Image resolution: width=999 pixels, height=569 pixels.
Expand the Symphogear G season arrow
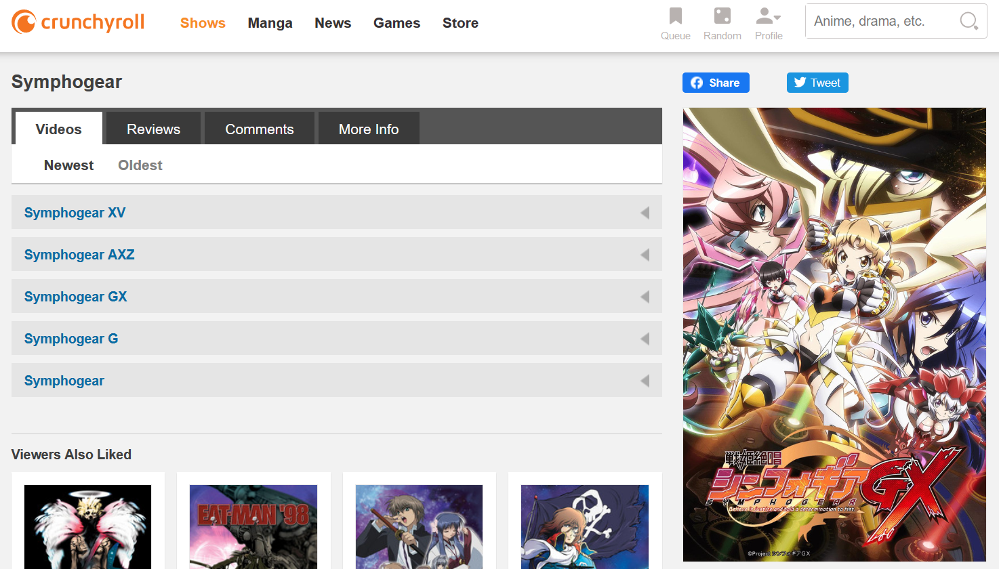point(645,339)
